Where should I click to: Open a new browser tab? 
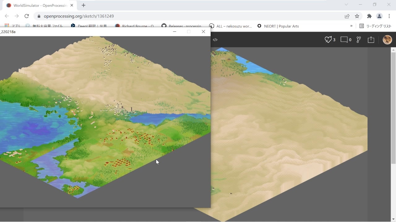click(84, 5)
